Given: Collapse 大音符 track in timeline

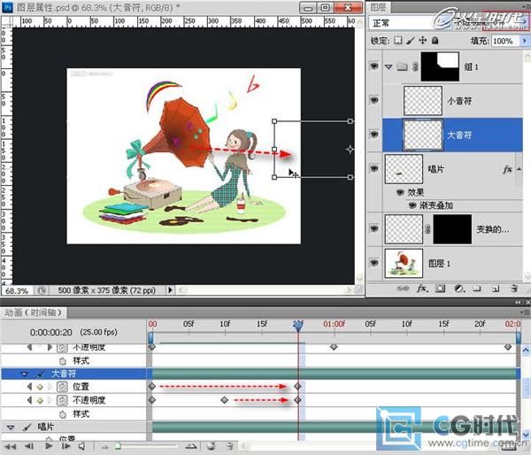Looking at the screenshot, I should 24,374.
